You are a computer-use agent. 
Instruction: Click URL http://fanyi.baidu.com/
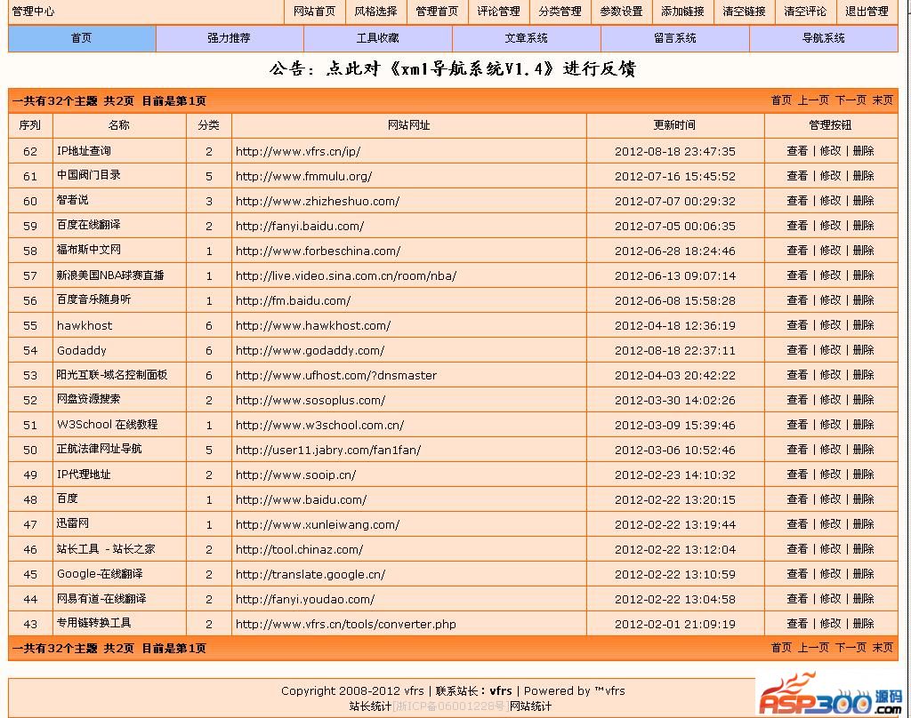300,227
